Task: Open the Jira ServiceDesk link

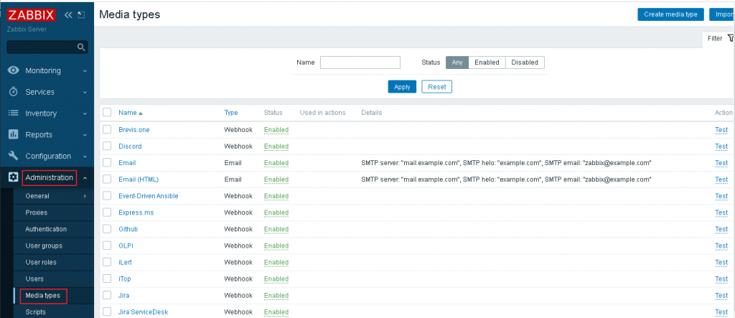Action: (144, 312)
